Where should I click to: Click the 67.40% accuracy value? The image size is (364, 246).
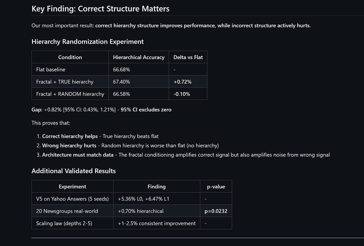coord(121,82)
